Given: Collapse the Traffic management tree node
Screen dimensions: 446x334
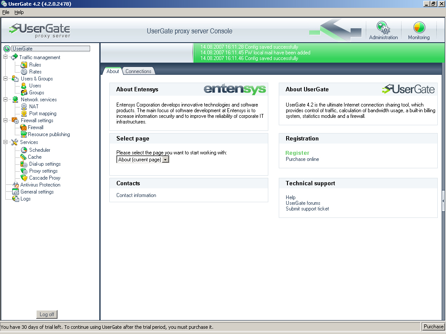Looking at the screenshot, I should [x=5, y=57].
